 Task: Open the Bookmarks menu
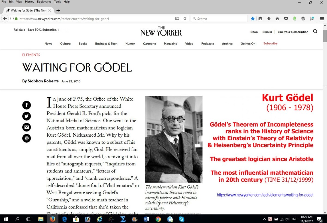click(44, 2)
